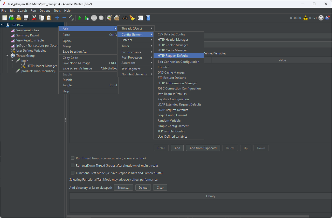The image size is (332, 218).
Task: Click the Browse... classpath button
Action: pyautogui.click(x=123, y=188)
